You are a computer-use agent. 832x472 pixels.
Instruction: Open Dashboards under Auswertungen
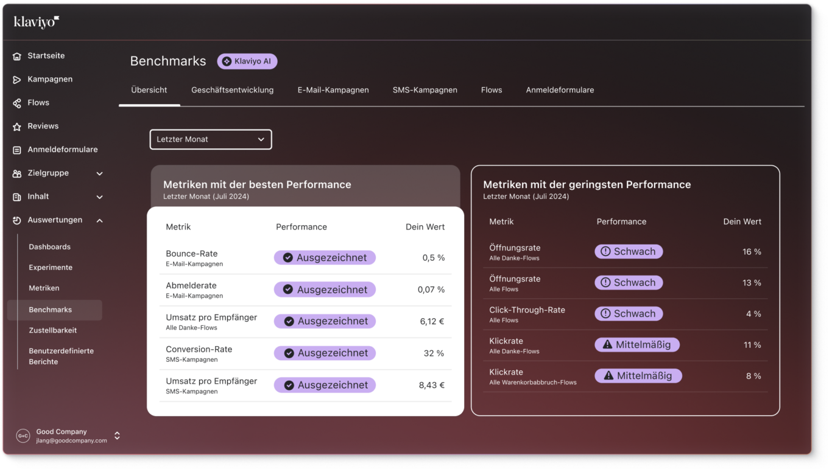click(49, 247)
